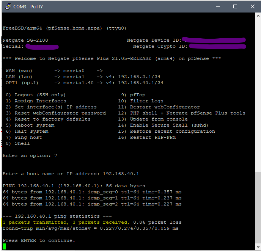The image size is (261, 251).
Task: Click 'Press ENTER to continue.' prompt
Action: pyautogui.click(x=39, y=240)
